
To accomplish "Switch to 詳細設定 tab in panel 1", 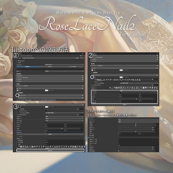I will [27, 67].
